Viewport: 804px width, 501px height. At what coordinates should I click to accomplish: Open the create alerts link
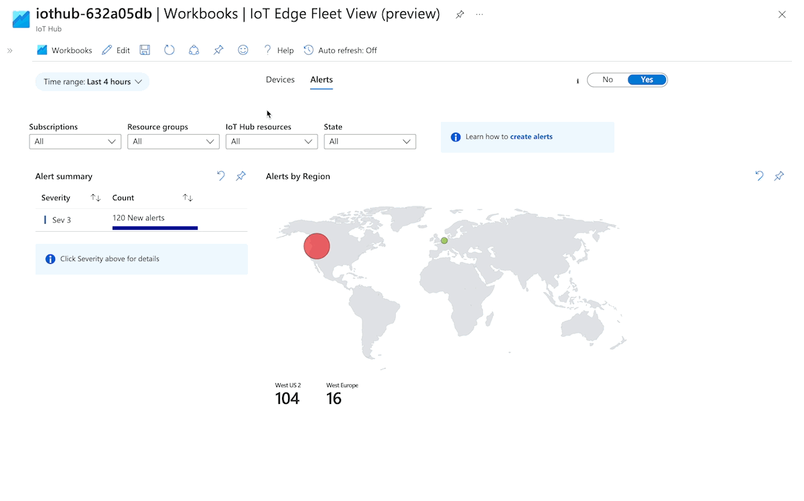(531, 137)
